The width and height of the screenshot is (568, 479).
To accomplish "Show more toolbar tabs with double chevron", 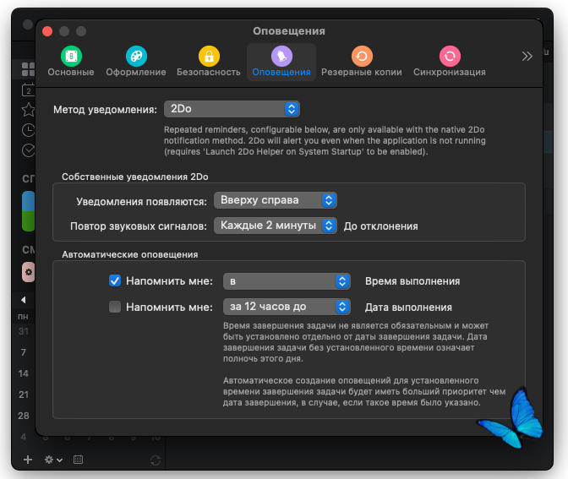I will tap(527, 56).
